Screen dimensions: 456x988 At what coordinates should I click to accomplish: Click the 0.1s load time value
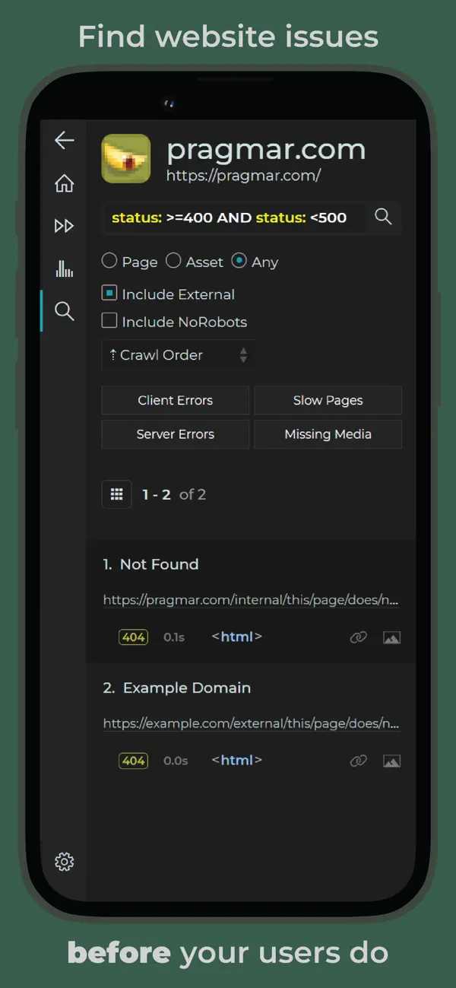(174, 637)
